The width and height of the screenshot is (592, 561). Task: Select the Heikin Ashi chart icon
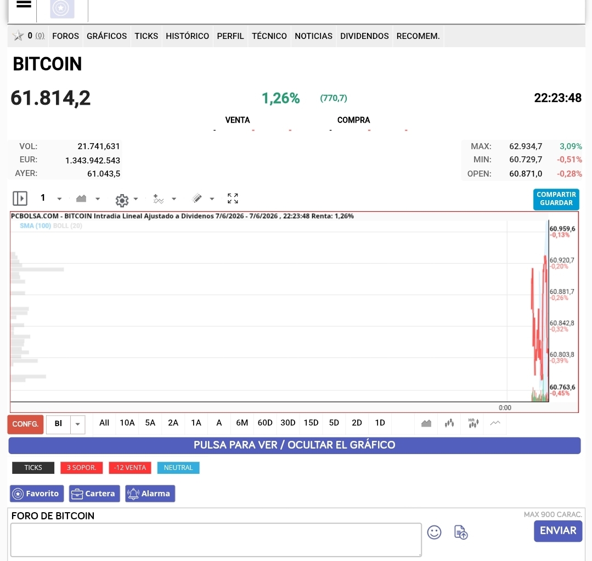[x=473, y=423]
